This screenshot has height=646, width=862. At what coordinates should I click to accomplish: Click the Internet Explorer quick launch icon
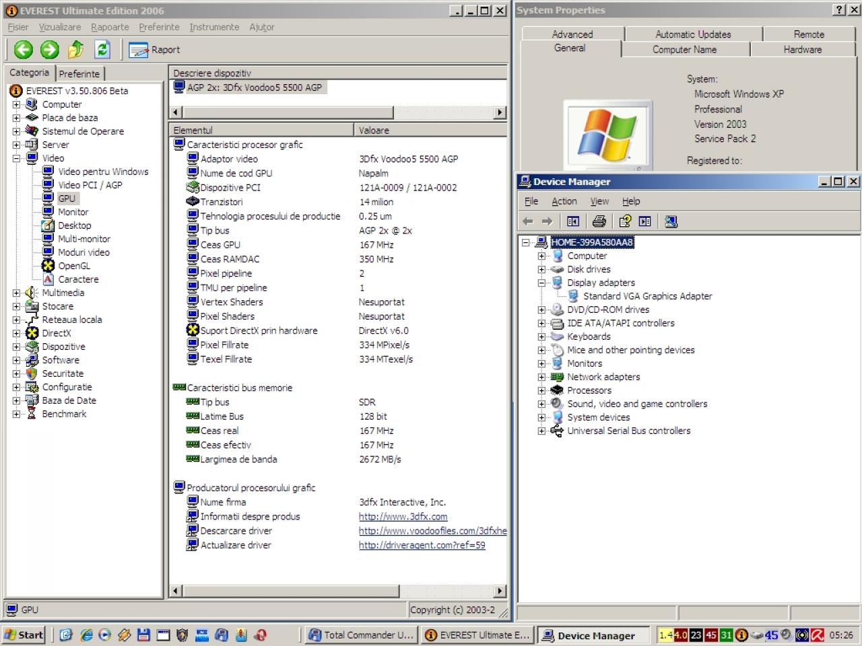86,635
